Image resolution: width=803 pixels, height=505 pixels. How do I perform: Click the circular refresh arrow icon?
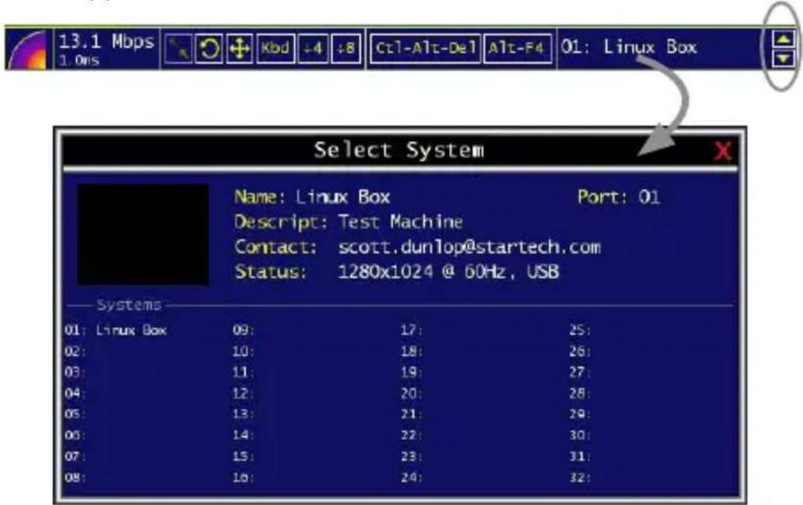208,49
